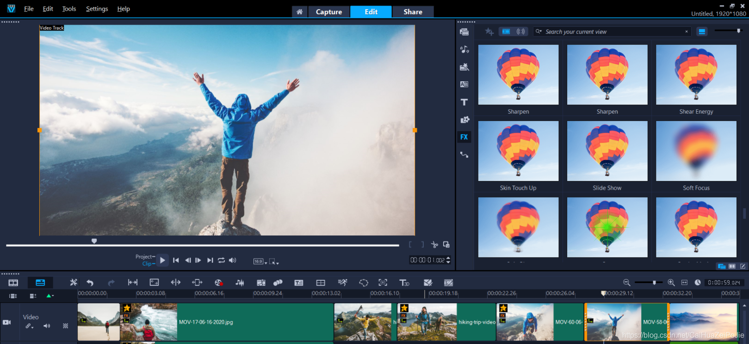The width and height of the screenshot is (749, 344).
Task: Open the Transitions library (AB icon)
Action: click(x=464, y=84)
